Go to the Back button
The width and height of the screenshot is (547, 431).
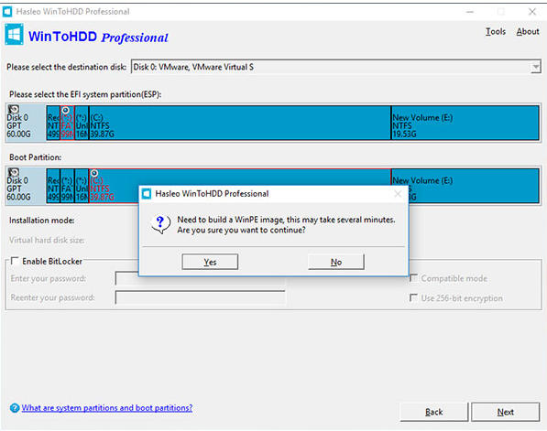click(433, 412)
